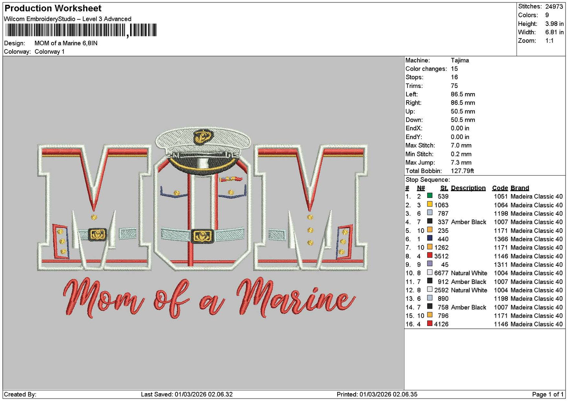This screenshot has height=401, width=568.
Task: Click code 1064 in stop row 2
Action: pos(501,205)
